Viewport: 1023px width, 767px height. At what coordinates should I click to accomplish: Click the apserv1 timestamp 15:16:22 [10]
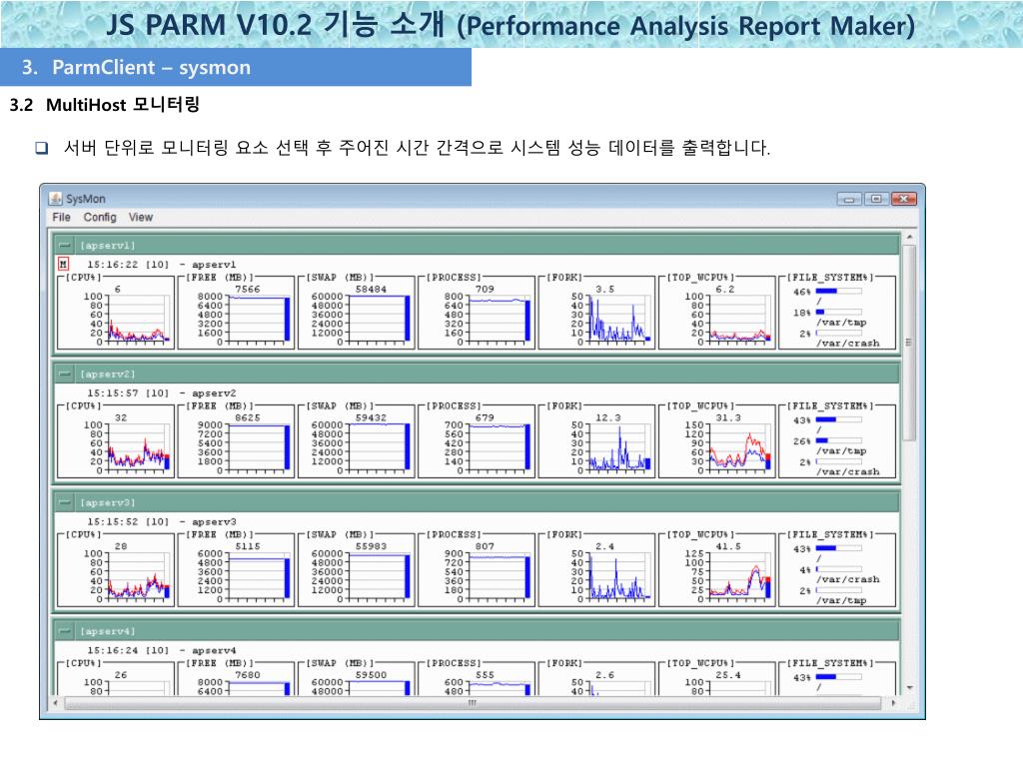coord(128,264)
